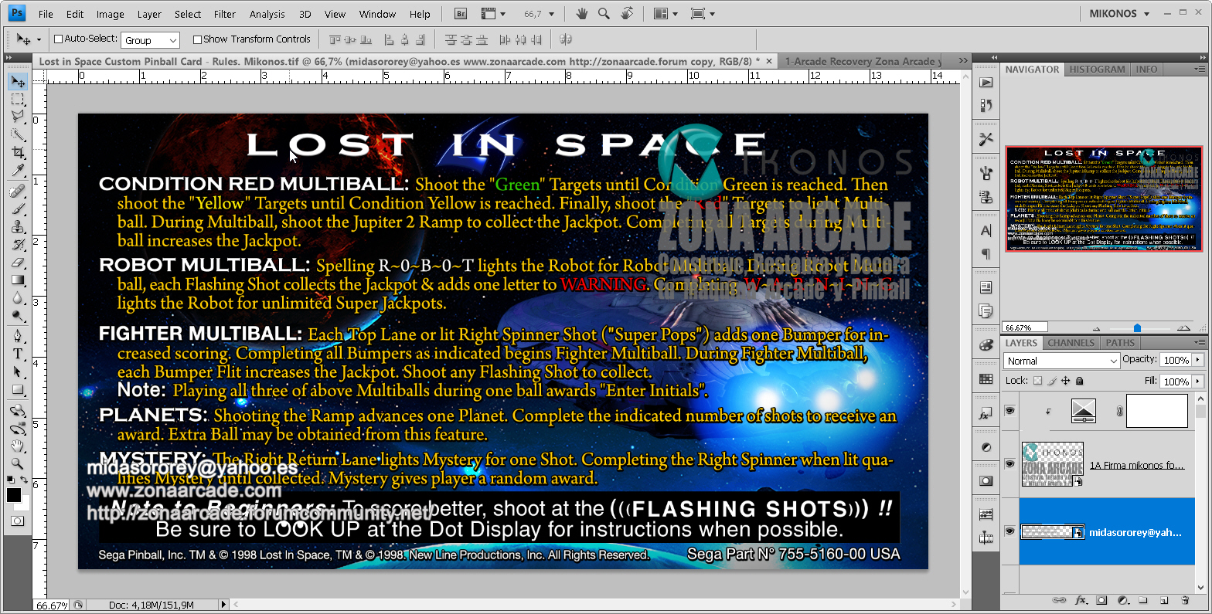The height and width of the screenshot is (614, 1212).
Task: Select the Blur tool
Action: click(17, 297)
